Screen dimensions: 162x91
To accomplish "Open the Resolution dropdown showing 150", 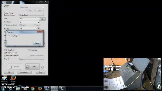I will pos(28,28).
